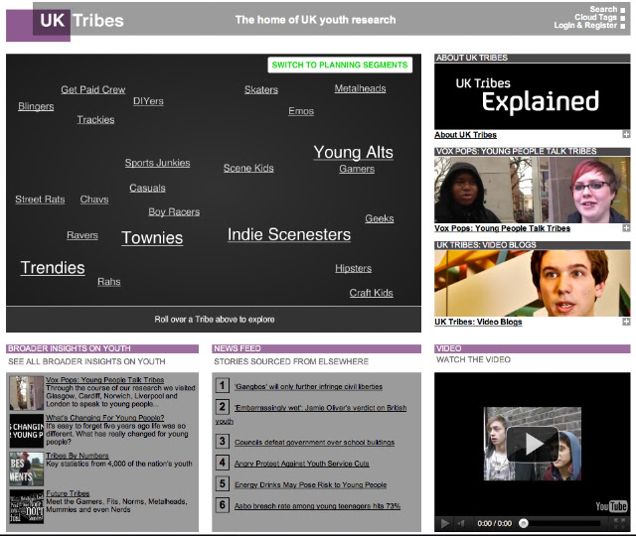
Task: Open the Skaters tribe link
Action: pyautogui.click(x=261, y=89)
